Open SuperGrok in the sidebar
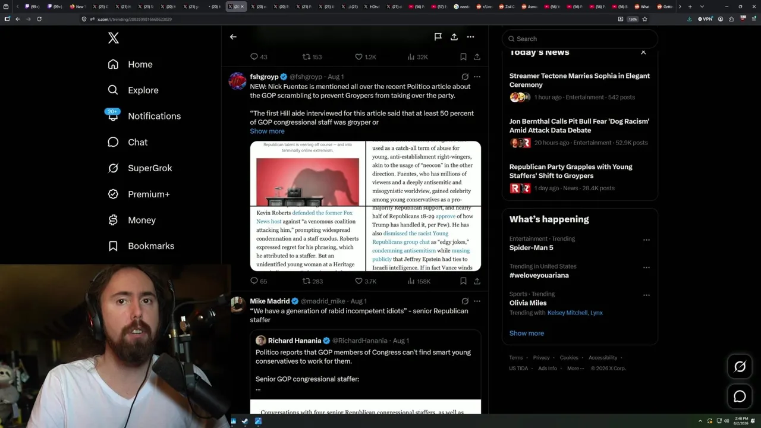 (x=140, y=168)
